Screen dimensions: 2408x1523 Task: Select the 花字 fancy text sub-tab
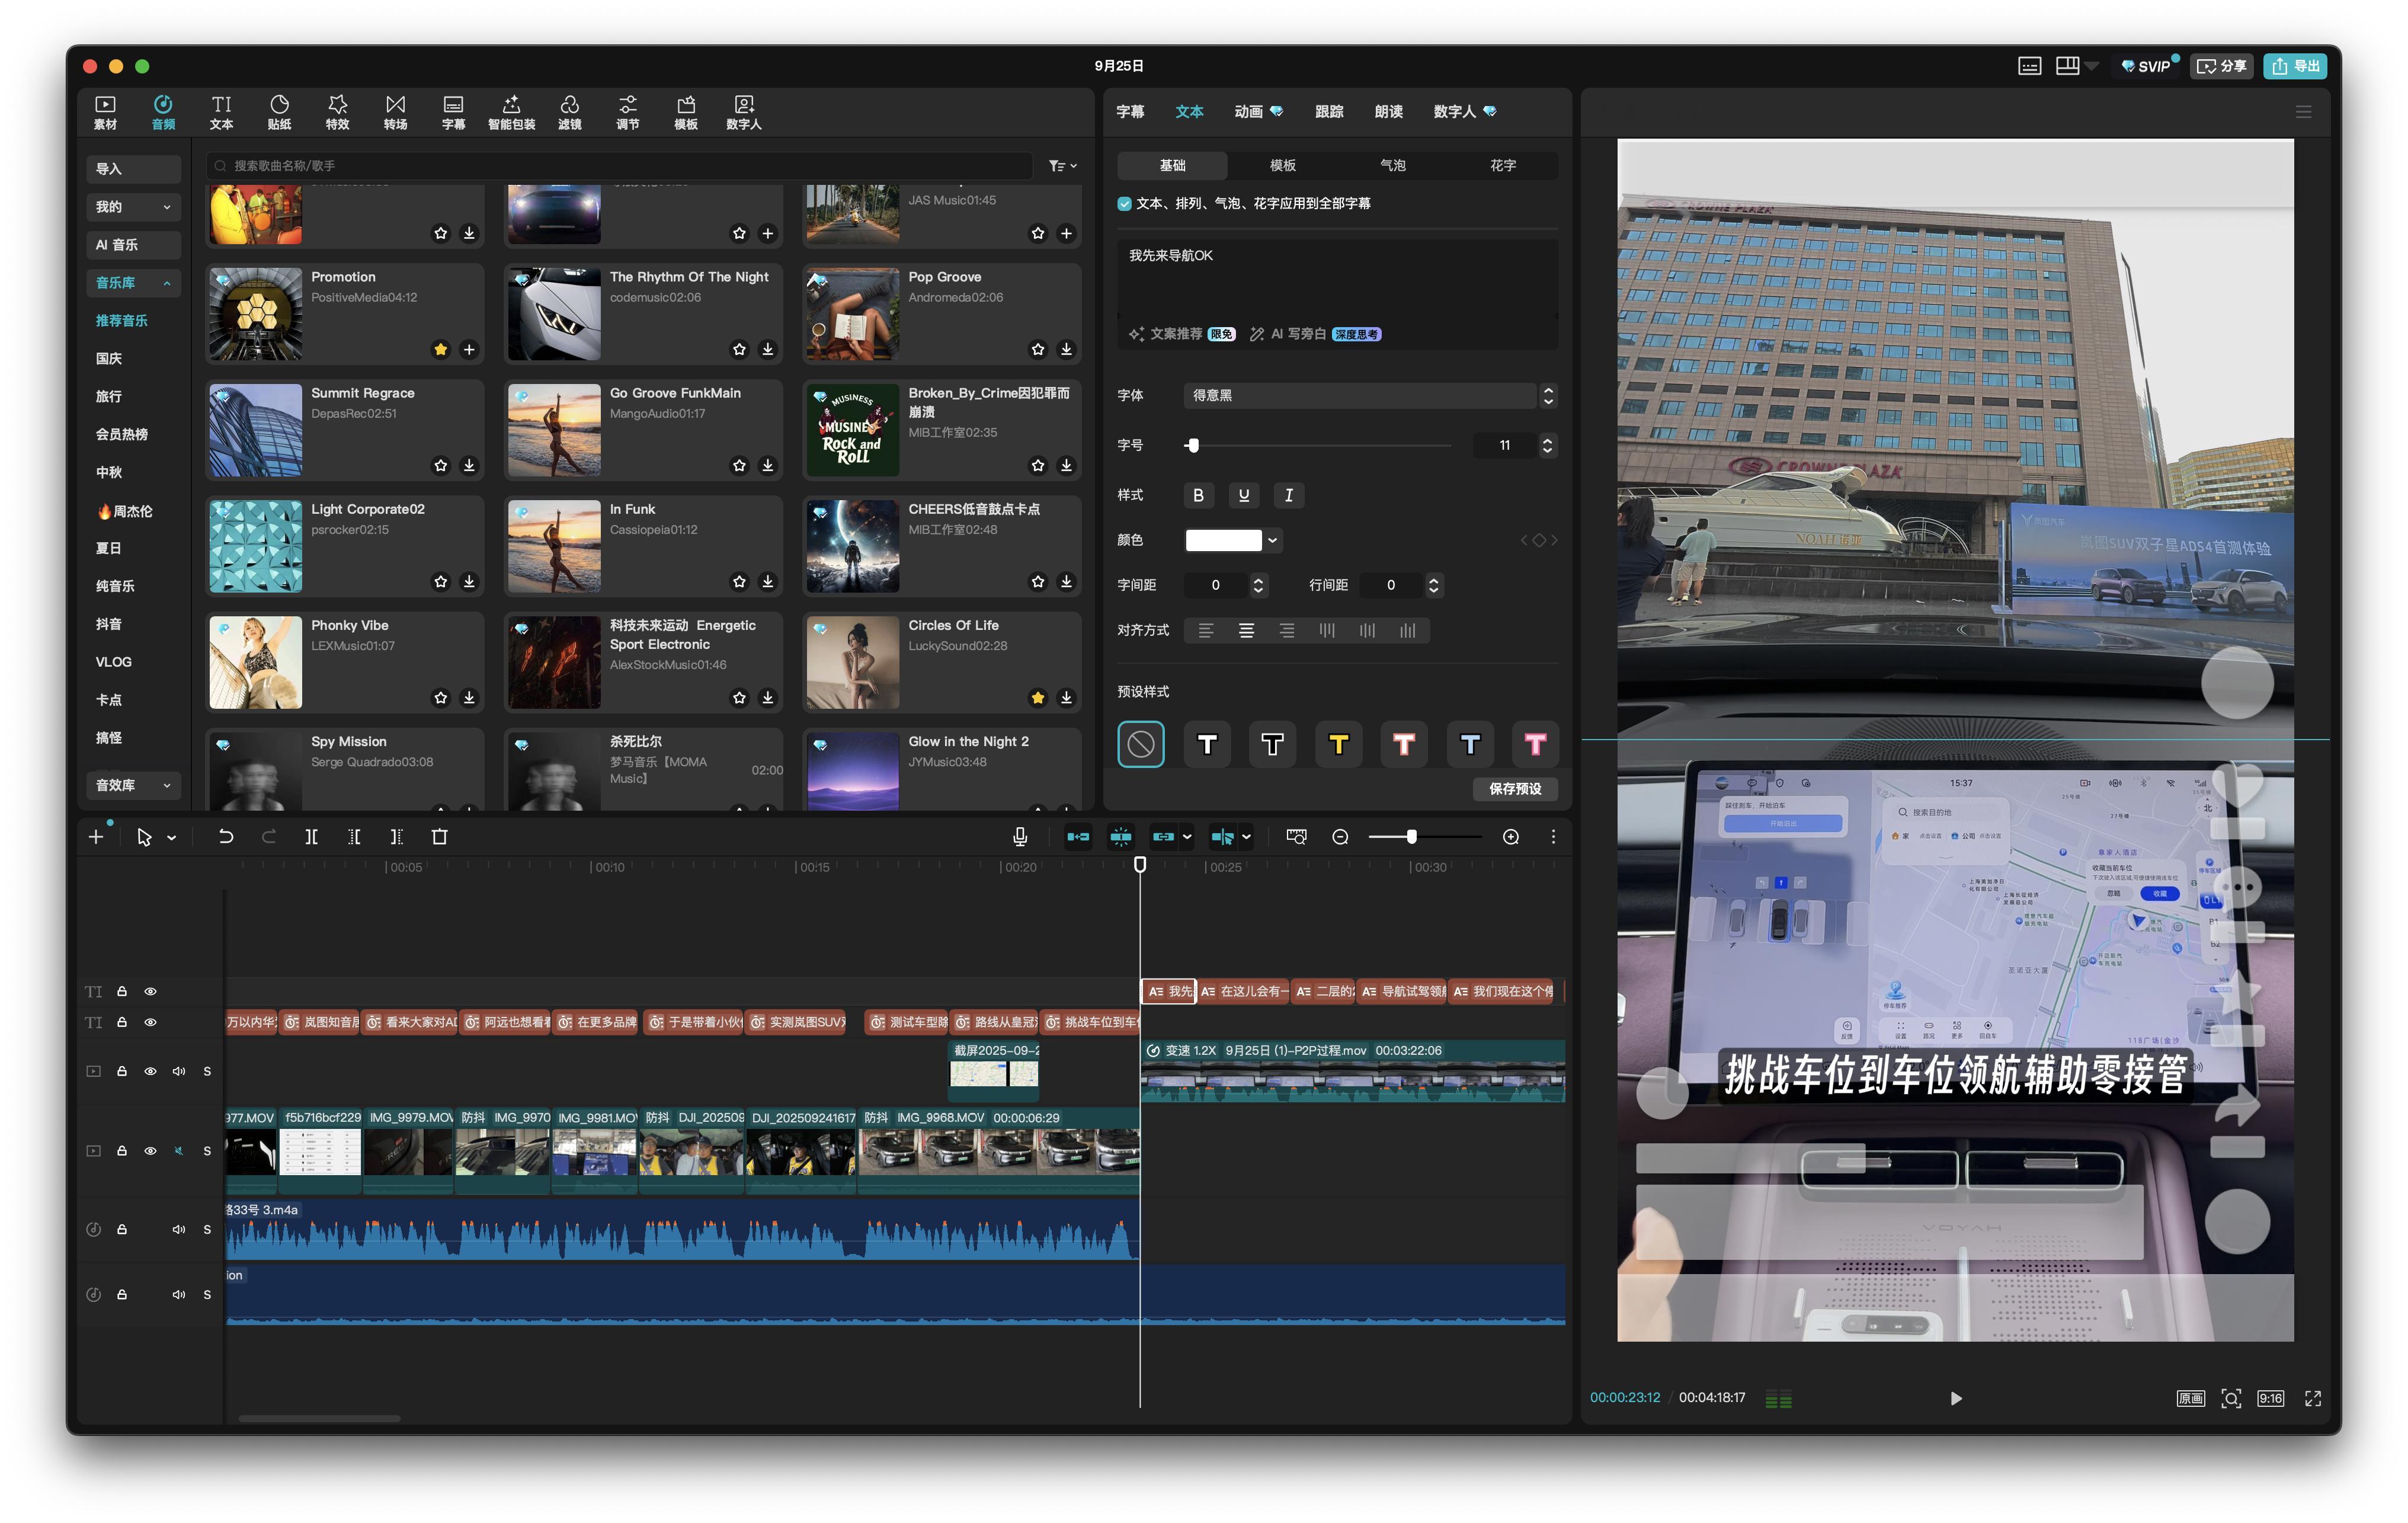pos(1502,165)
